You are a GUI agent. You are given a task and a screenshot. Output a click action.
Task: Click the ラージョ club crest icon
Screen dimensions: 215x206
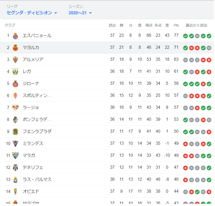15,108
